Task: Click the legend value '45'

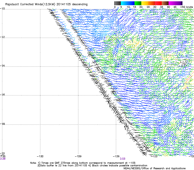Action: pyautogui.click(x=175, y=7)
